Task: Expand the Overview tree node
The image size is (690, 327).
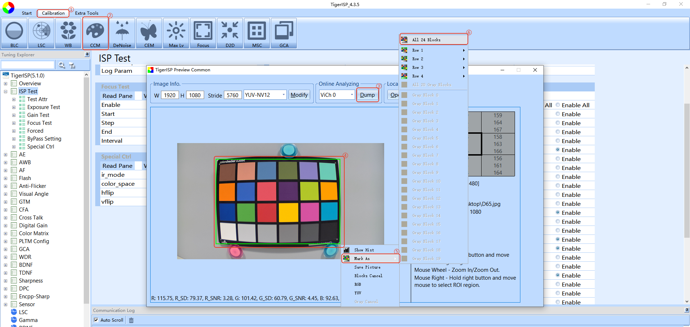Action: [x=5, y=84]
